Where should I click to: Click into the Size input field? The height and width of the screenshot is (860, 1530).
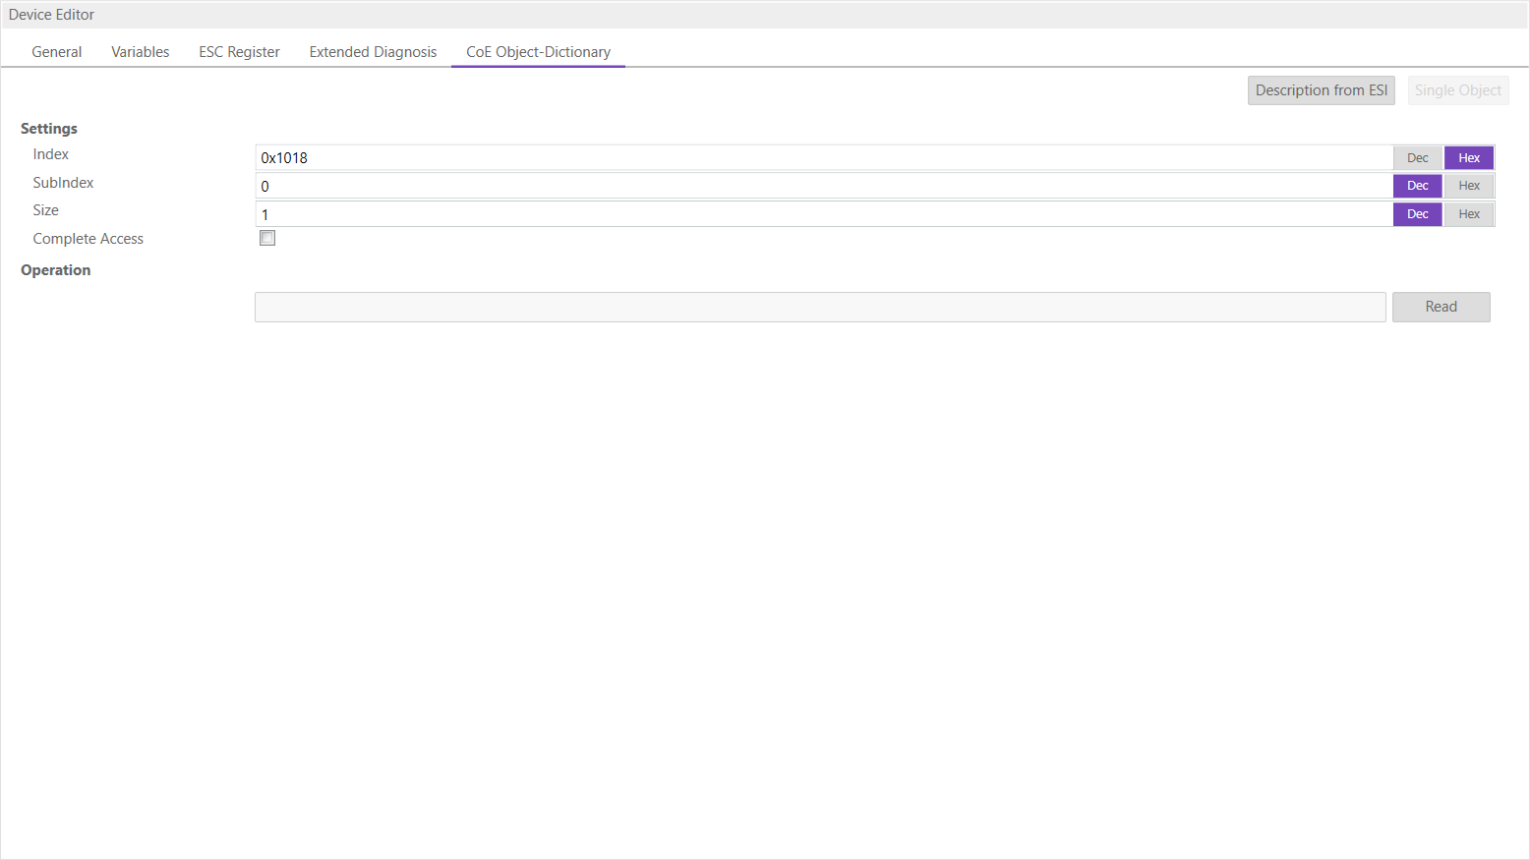[x=823, y=214]
